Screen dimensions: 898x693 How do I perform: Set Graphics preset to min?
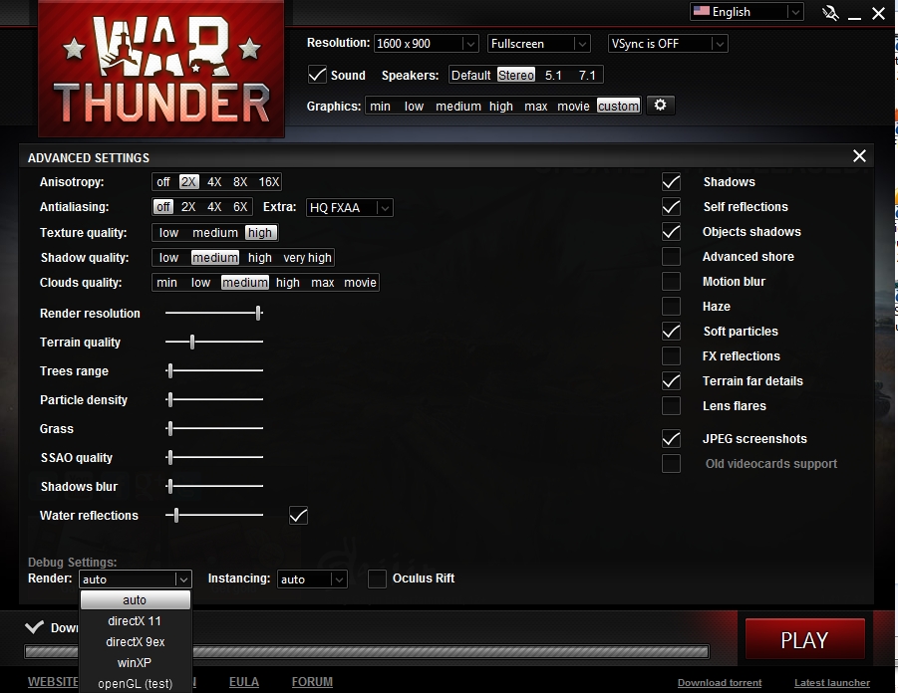click(x=380, y=106)
